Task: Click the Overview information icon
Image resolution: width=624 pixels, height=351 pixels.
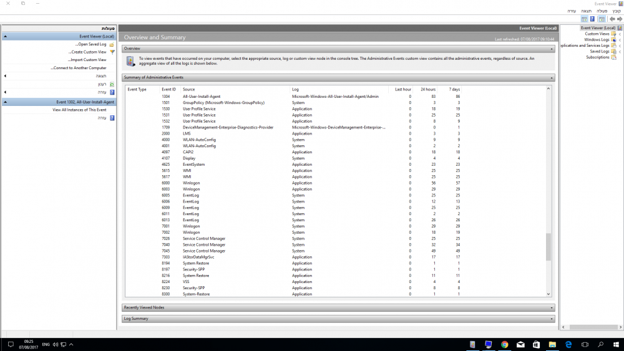Action: 130,61
